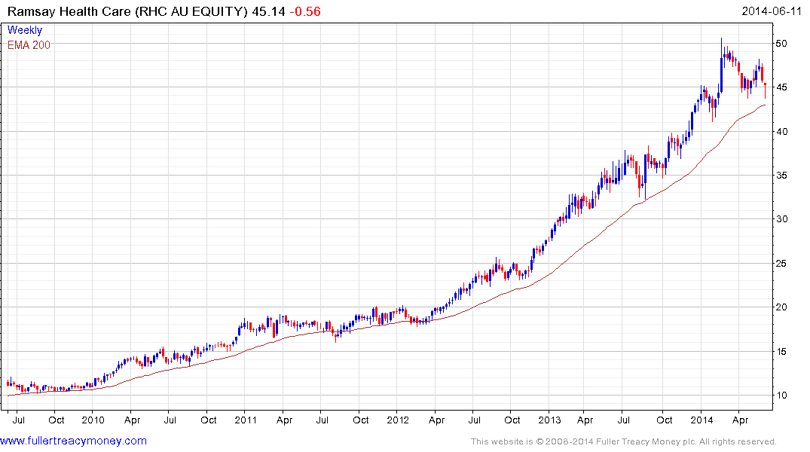Click the y-axis value '35'
Viewport: 810px width, 452px height.
click(x=781, y=176)
